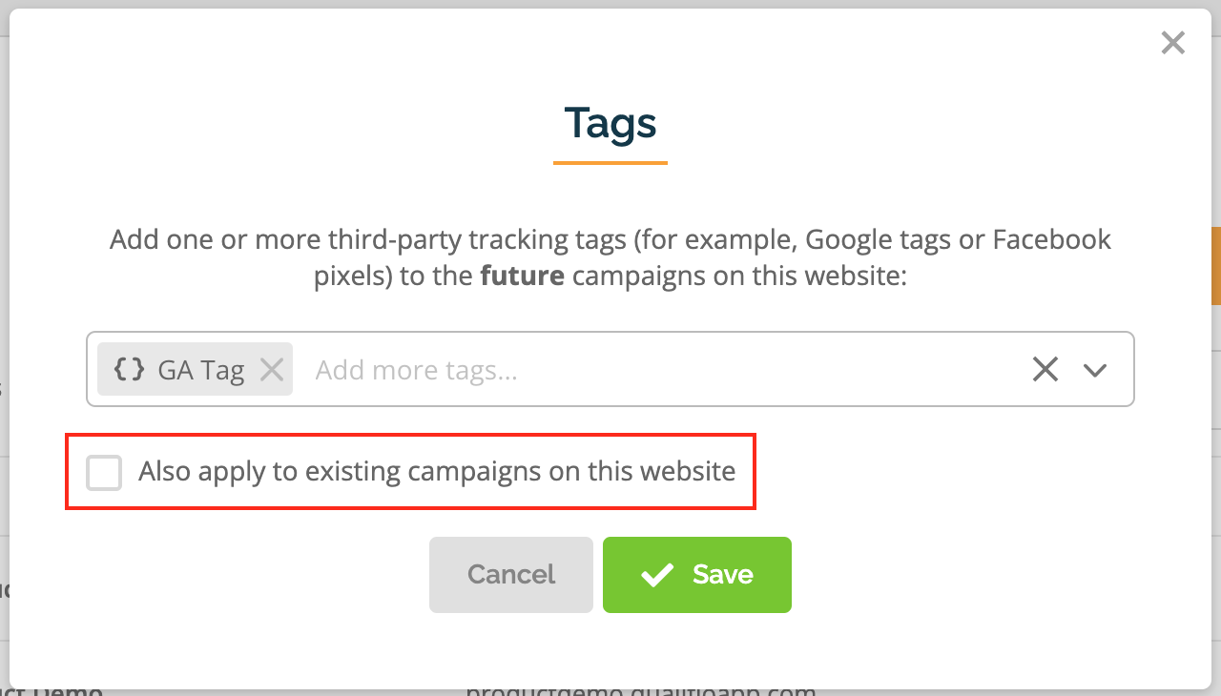Image resolution: width=1221 pixels, height=696 pixels.
Task: Close the Tags dialog with the X icon
Action: [x=1172, y=43]
